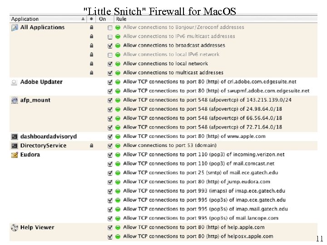
Task: Click the dashboardadvisoryd terminal icon
Action: point(14,137)
